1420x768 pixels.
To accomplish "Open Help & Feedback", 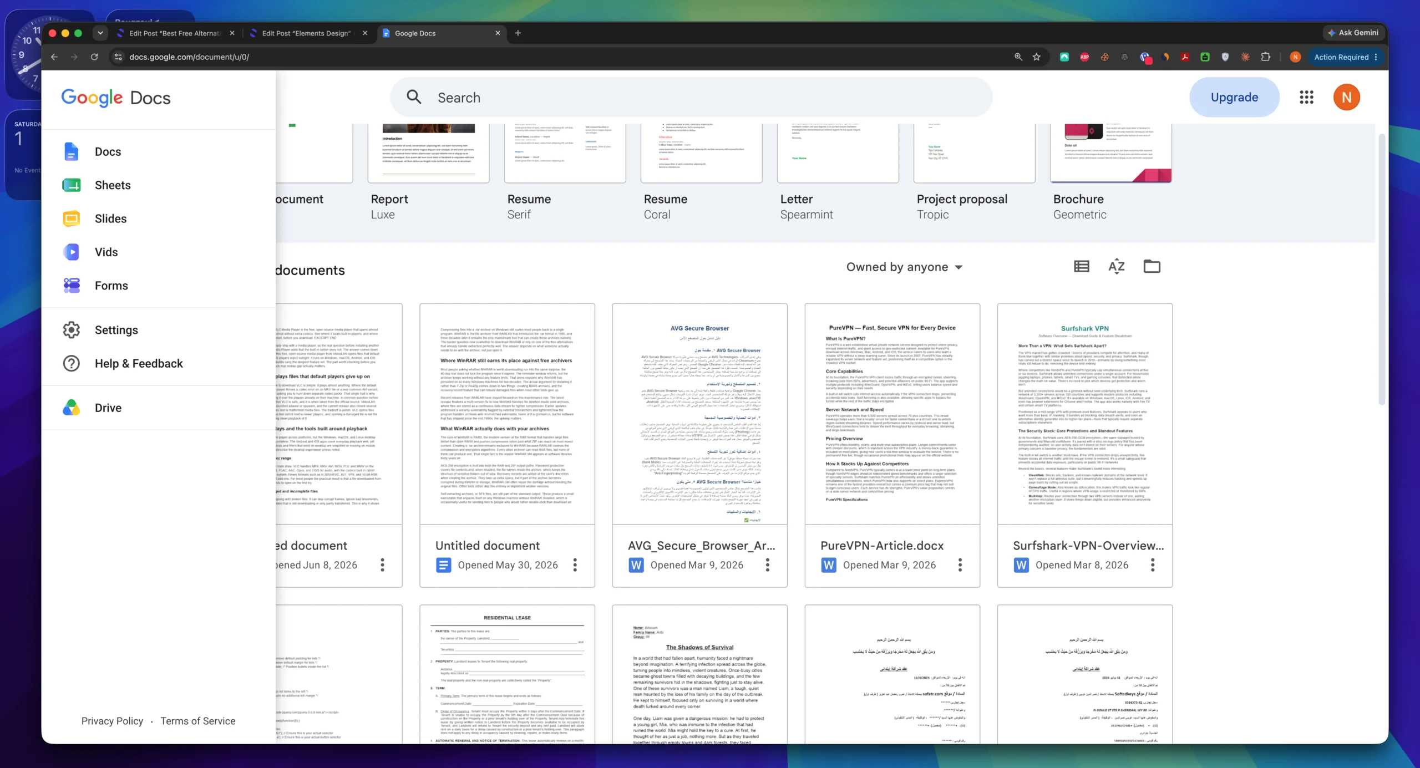I will 158,364.
